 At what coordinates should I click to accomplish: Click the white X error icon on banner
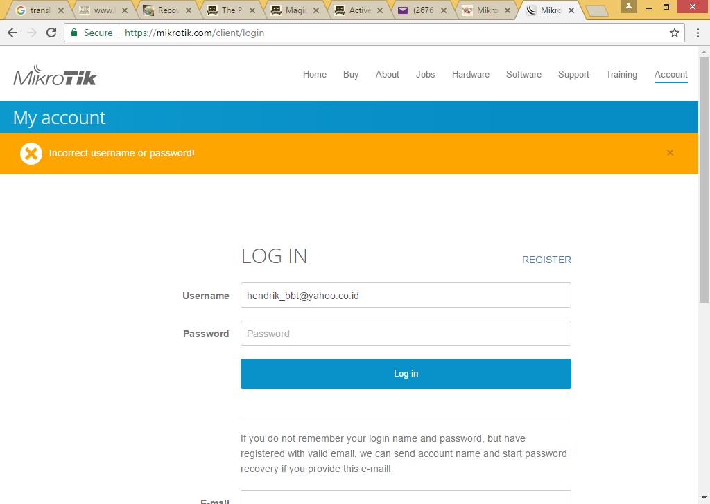point(31,153)
